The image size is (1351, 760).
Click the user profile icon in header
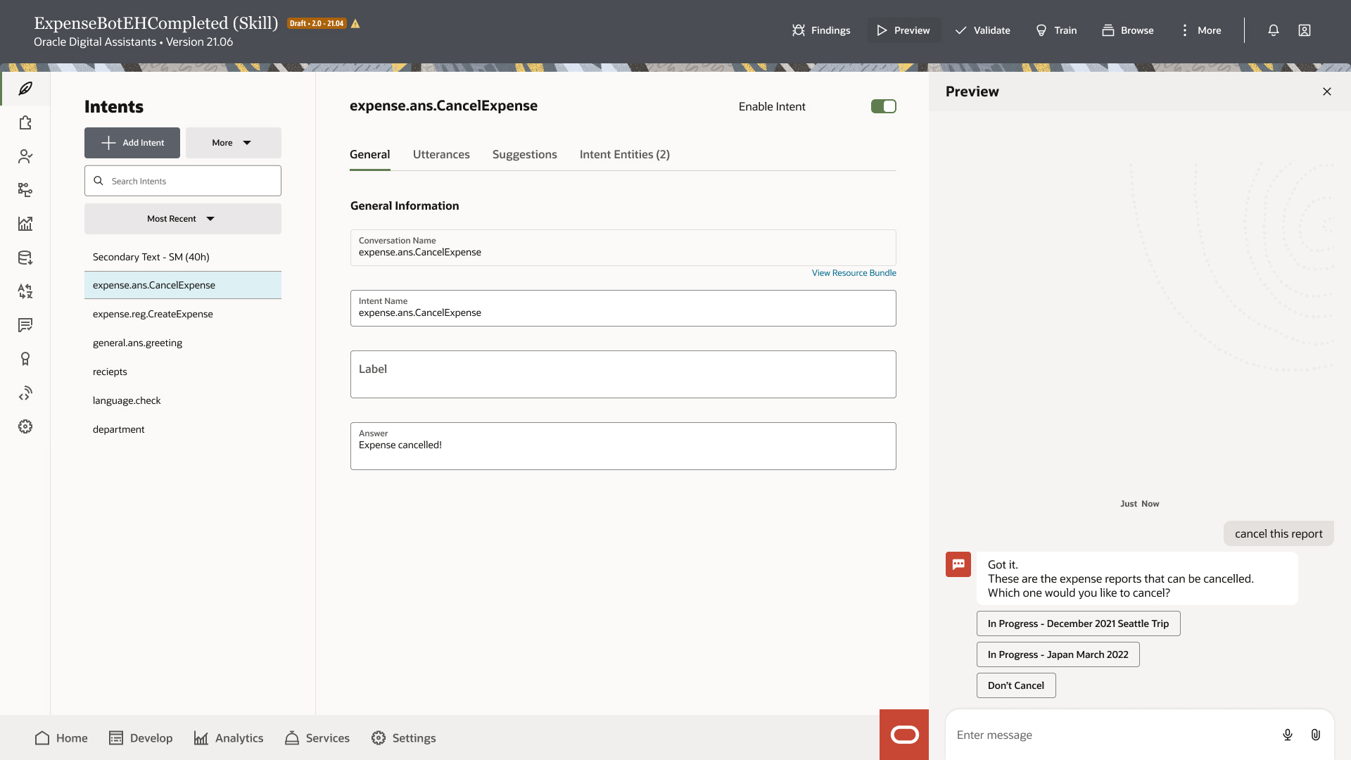click(x=1304, y=30)
